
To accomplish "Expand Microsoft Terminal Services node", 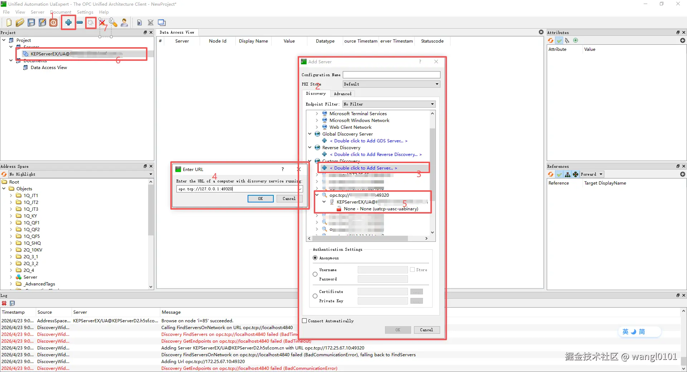I will pos(317,113).
